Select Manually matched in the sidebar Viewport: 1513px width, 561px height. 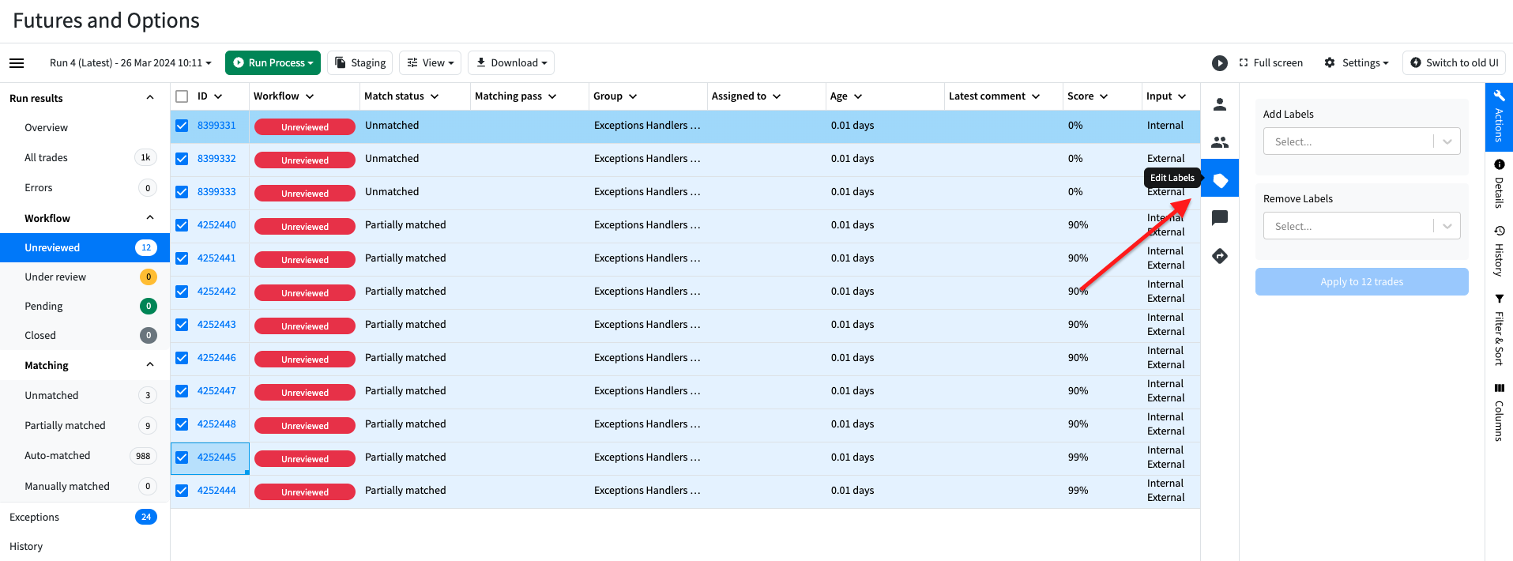(85, 486)
